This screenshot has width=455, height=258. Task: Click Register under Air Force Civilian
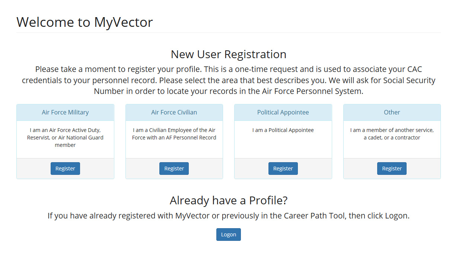click(174, 168)
